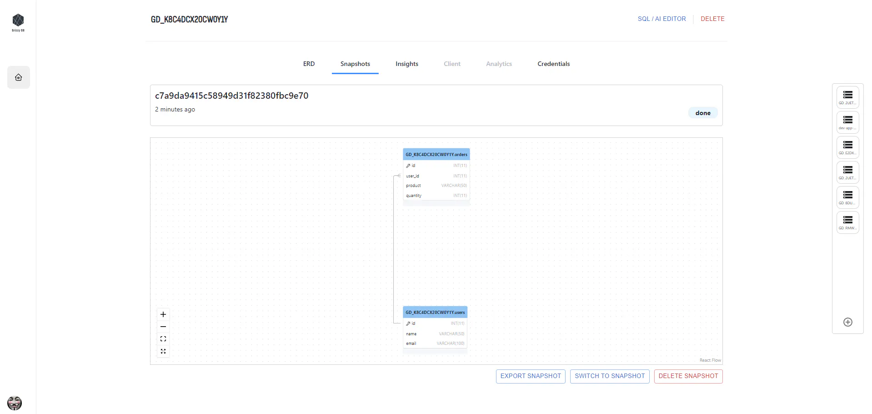Select the Snapshots tab
872x414 pixels.
point(355,64)
